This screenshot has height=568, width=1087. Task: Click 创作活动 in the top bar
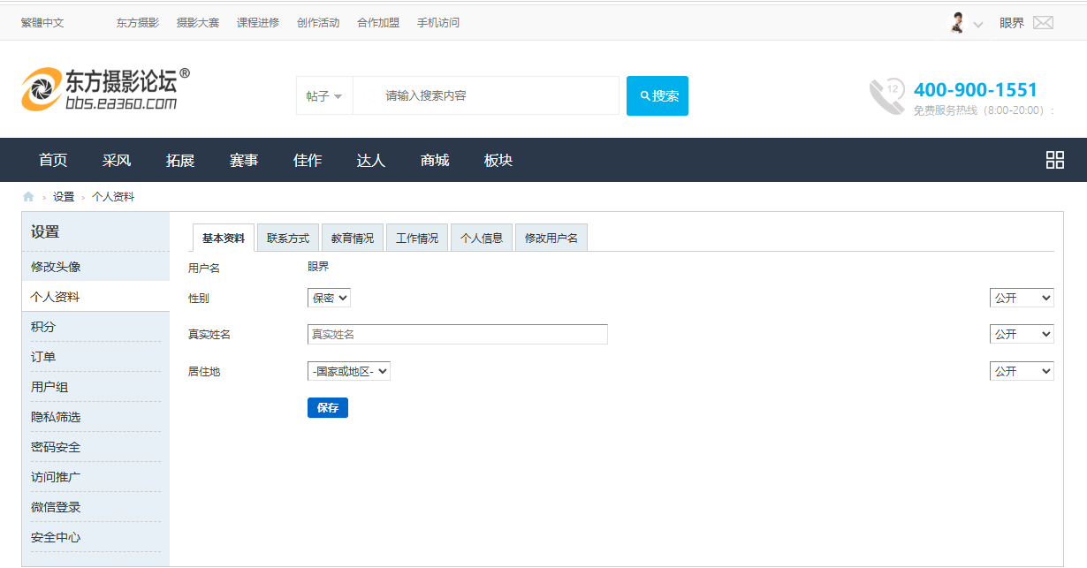click(318, 23)
